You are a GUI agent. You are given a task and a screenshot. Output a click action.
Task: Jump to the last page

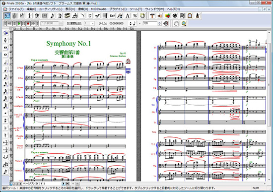click(68, 184)
